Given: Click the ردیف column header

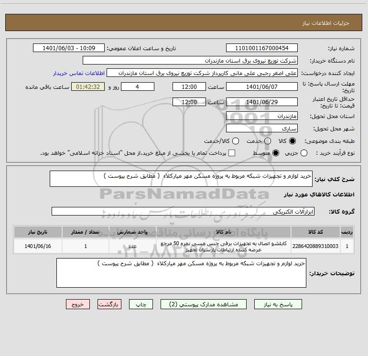Looking at the screenshot, I should (x=347, y=232).
